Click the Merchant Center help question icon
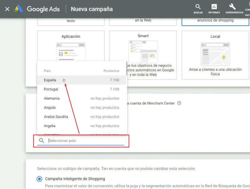This screenshot has width=250, height=189. [179, 103]
